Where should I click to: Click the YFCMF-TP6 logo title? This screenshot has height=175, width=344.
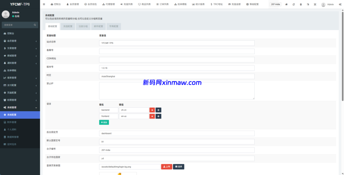tap(20, 4)
